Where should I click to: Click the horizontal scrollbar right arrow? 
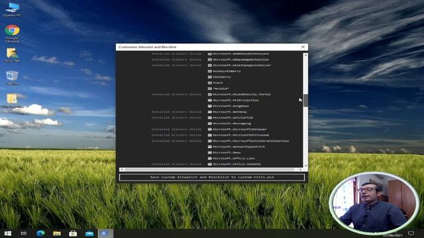coord(300,169)
